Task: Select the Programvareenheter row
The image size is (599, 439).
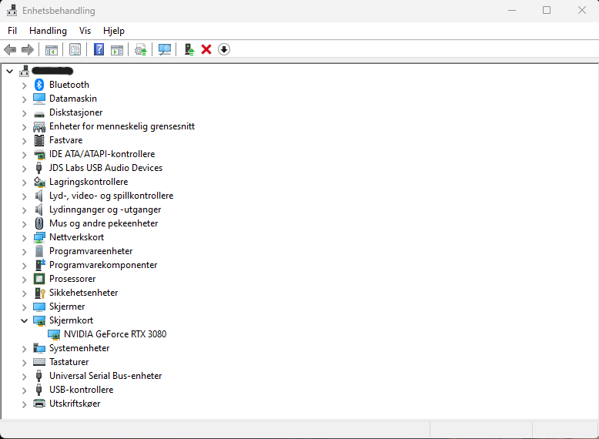Action: click(x=91, y=251)
